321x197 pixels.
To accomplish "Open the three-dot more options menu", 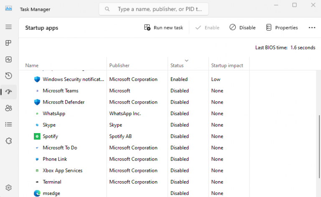I will pyautogui.click(x=312, y=28).
